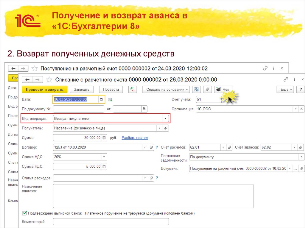Click Назначение платежа text area
The height and width of the screenshot is (228, 305).
[153, 196]
